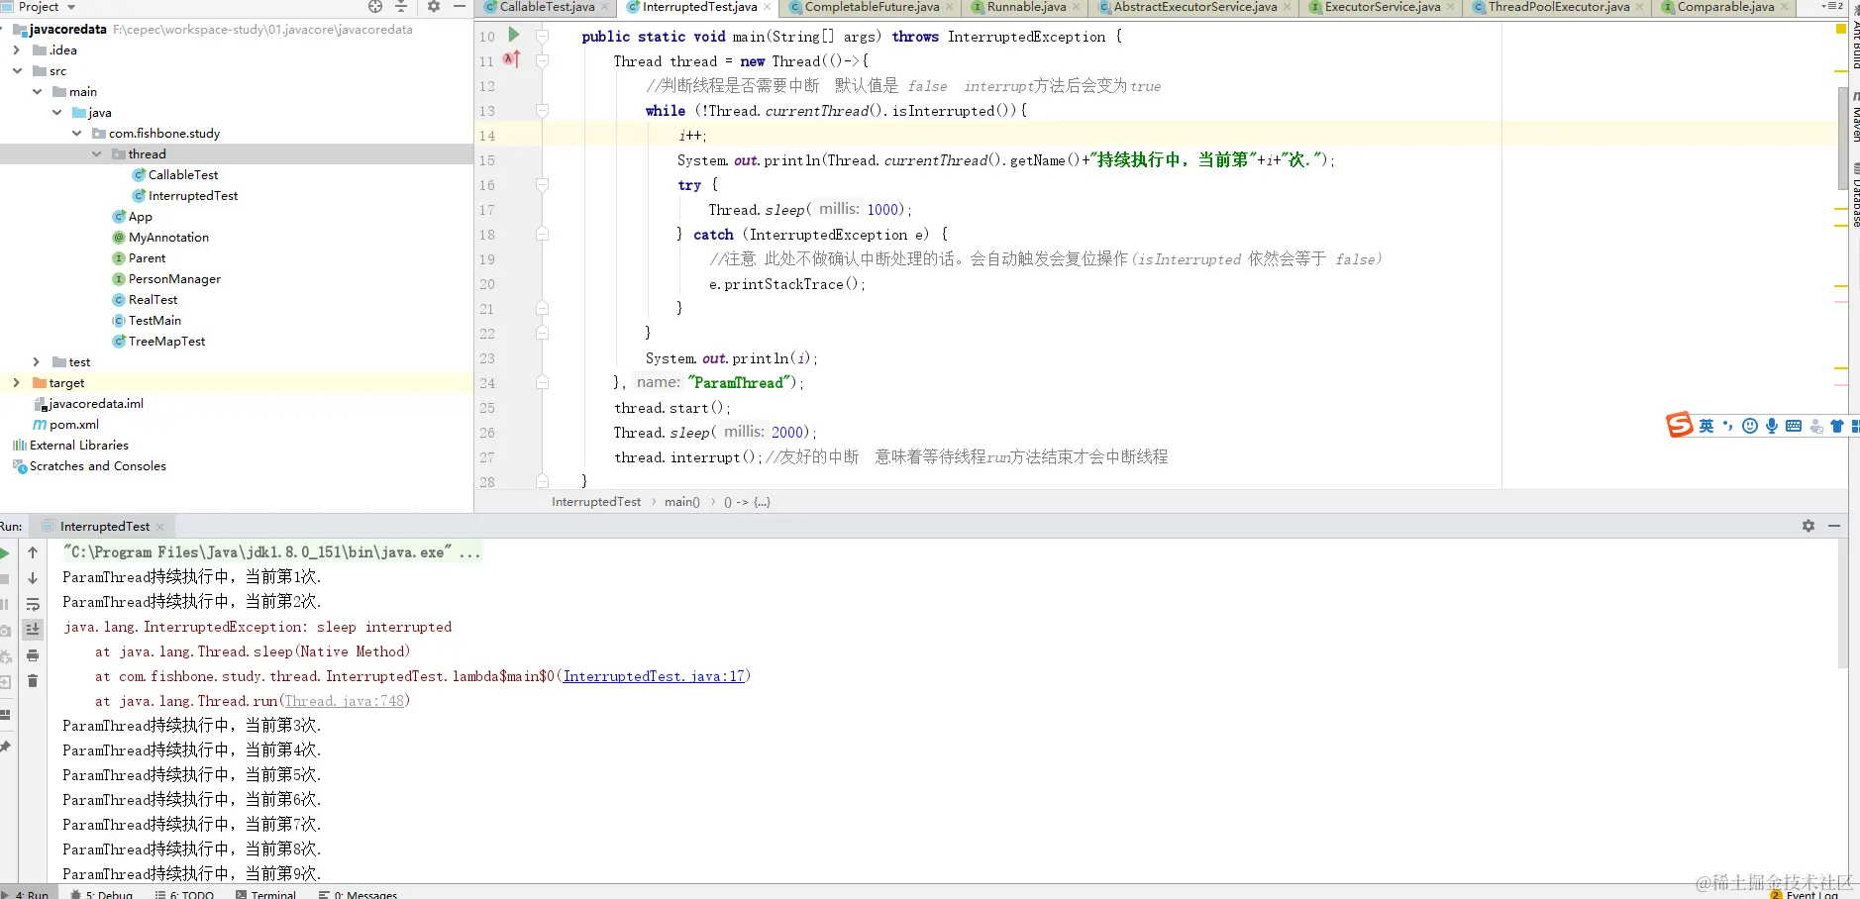Clear the console with trash icon
Image resolution: width=1860 pixels, height=899 pixels.
[33, 681]
